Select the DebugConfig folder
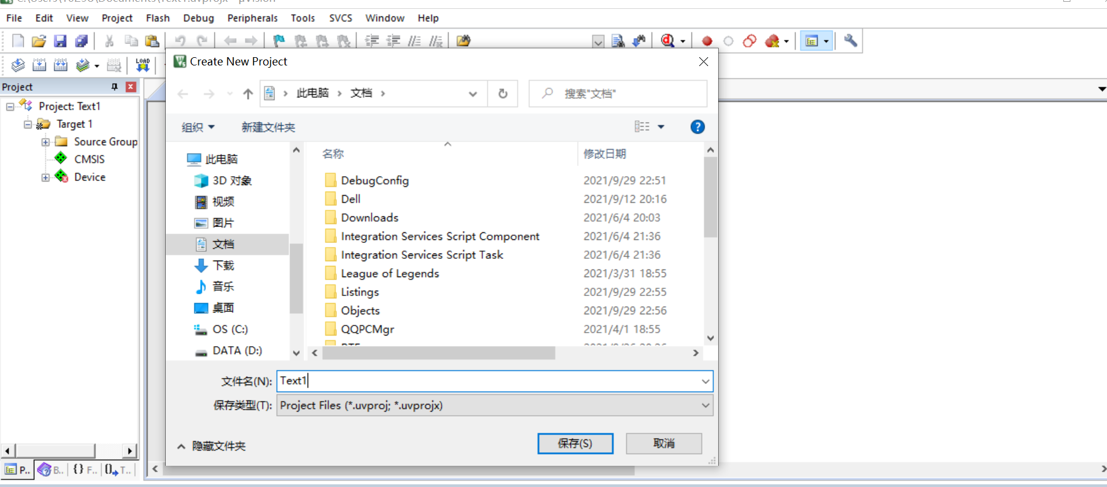Viewport: 1107px width, 487px height. click(375, 180)
